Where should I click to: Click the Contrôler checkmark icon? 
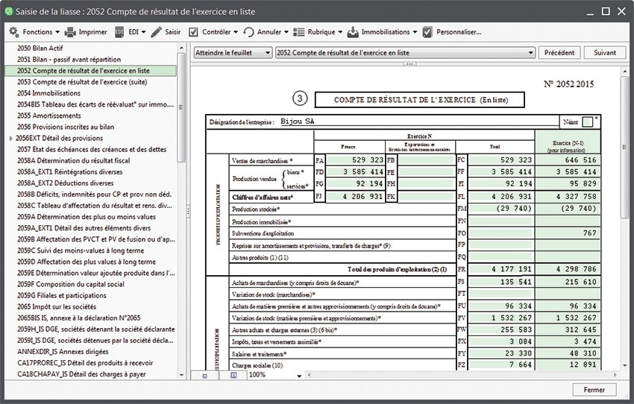193,32
